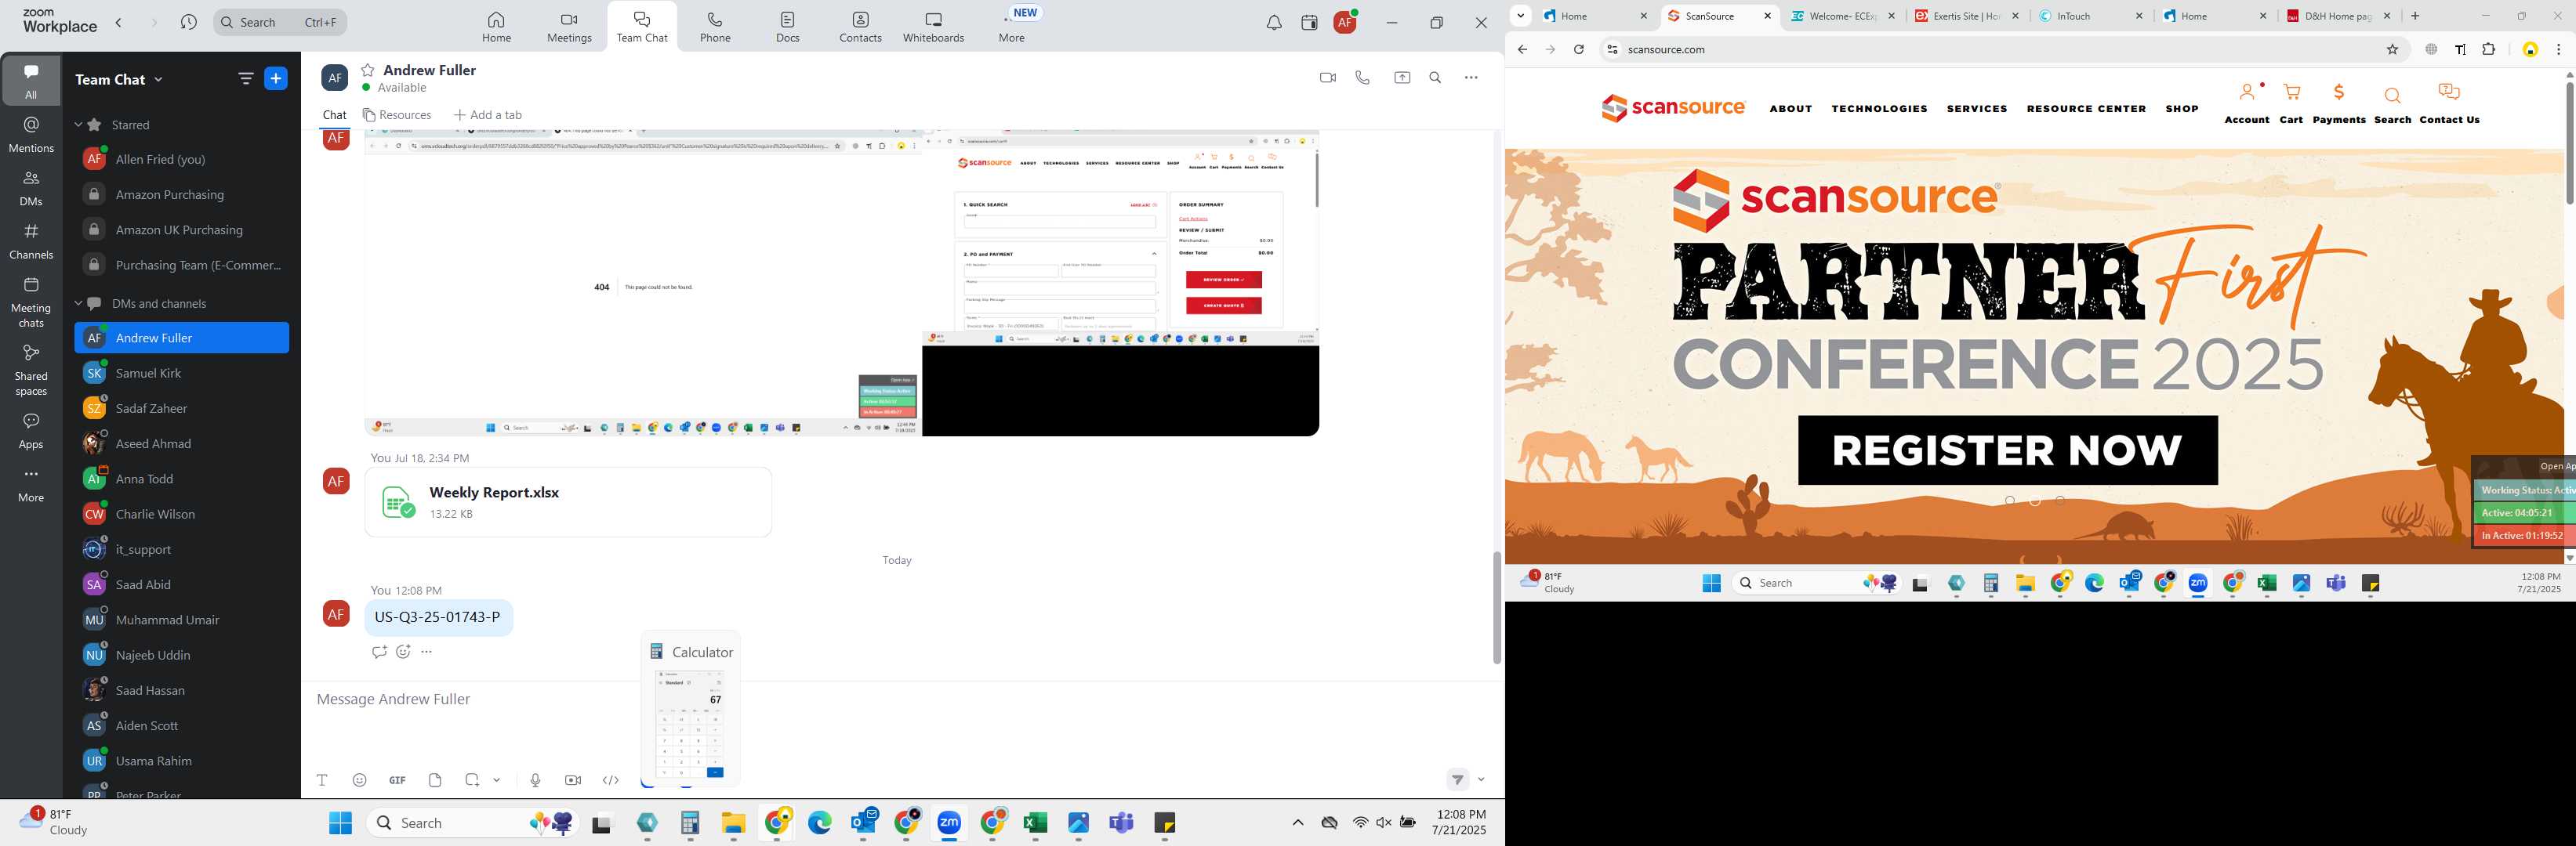
Task: Record audio message with microphone icon
Action: click(x=536, y=780)
